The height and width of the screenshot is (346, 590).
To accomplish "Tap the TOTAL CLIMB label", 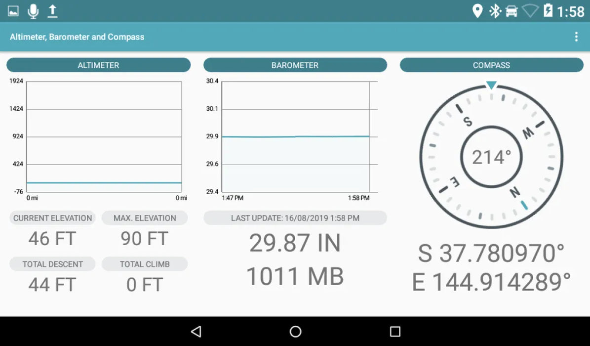I will (x=145, y=264).
